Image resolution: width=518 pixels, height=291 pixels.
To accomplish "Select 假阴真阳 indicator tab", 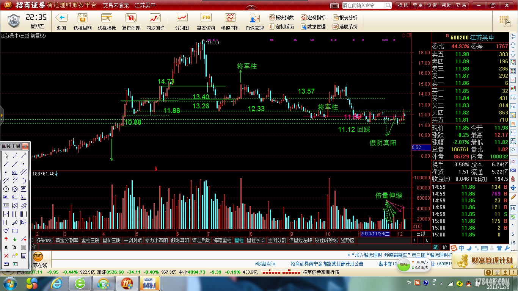I will coord(180,240).
